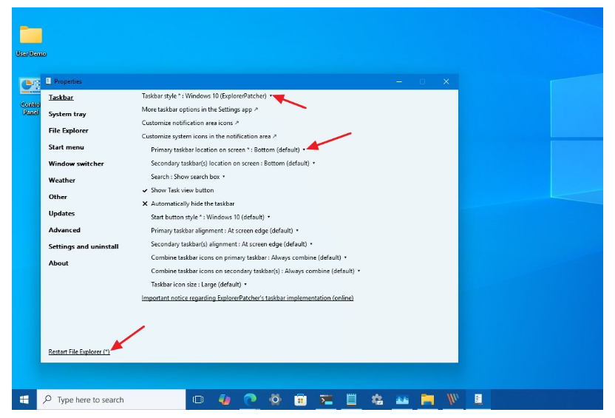
Task: Open the Search: Show search box dropdown
Action: [x=188, y=177]
